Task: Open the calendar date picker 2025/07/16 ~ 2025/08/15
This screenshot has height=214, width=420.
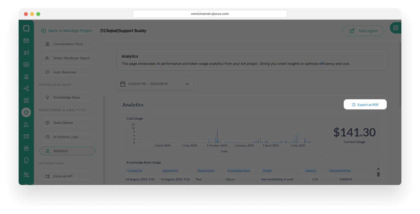Action: pyautogui.click(x=148, y=84)
